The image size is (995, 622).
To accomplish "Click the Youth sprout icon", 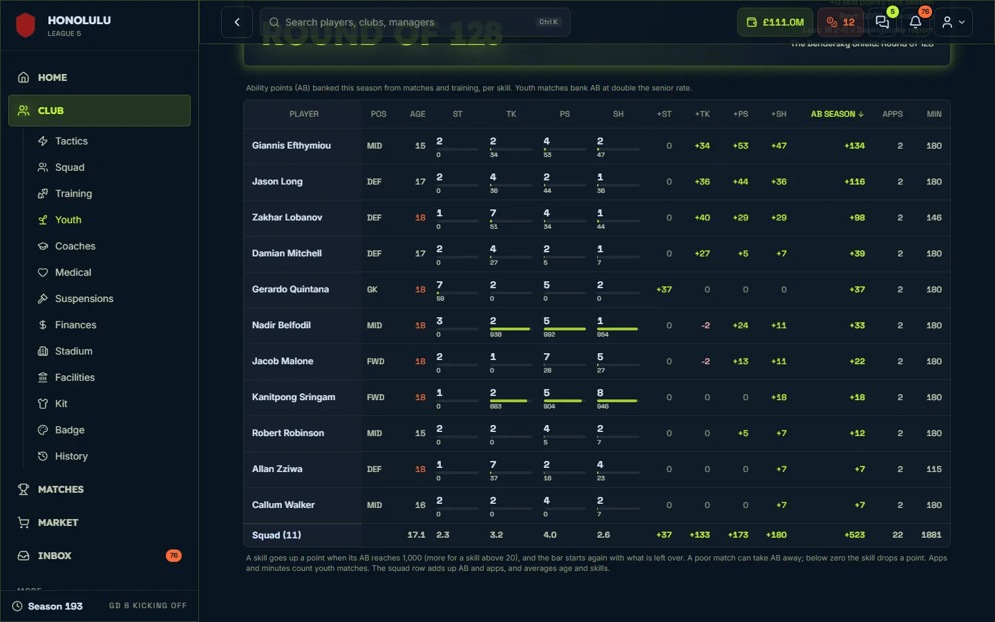I will click(x=43, y=220).
